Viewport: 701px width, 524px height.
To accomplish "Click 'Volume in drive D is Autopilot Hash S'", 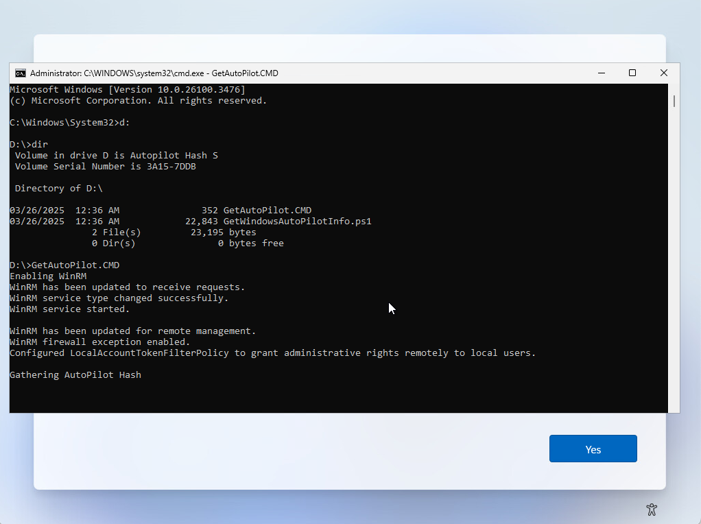I will tap(116, 155).
